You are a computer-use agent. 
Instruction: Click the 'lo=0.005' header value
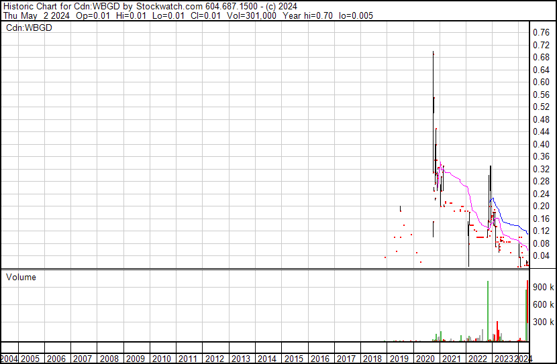pos(356,16)
